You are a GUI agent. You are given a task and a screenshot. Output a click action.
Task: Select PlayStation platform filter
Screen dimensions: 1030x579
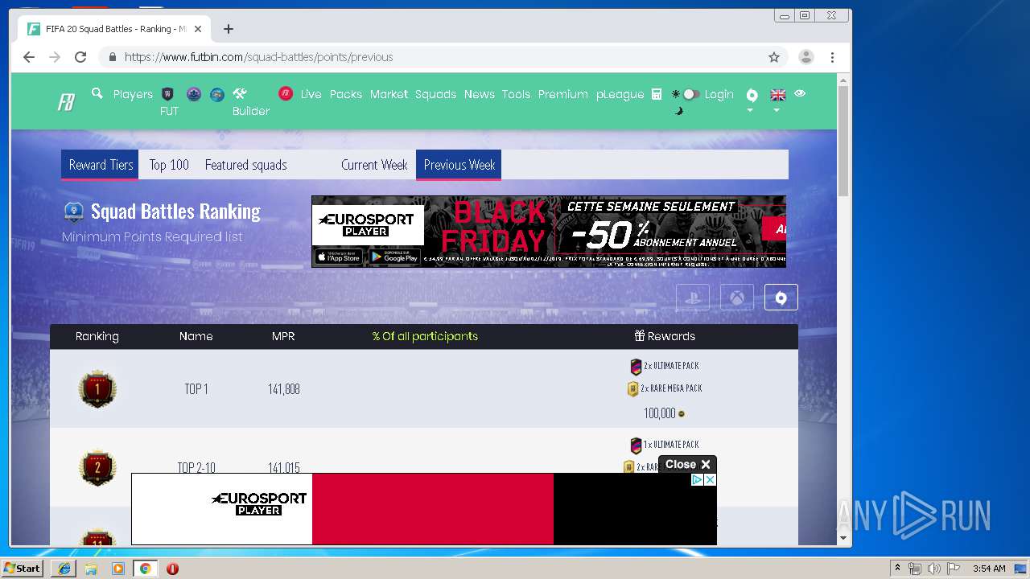693,298
